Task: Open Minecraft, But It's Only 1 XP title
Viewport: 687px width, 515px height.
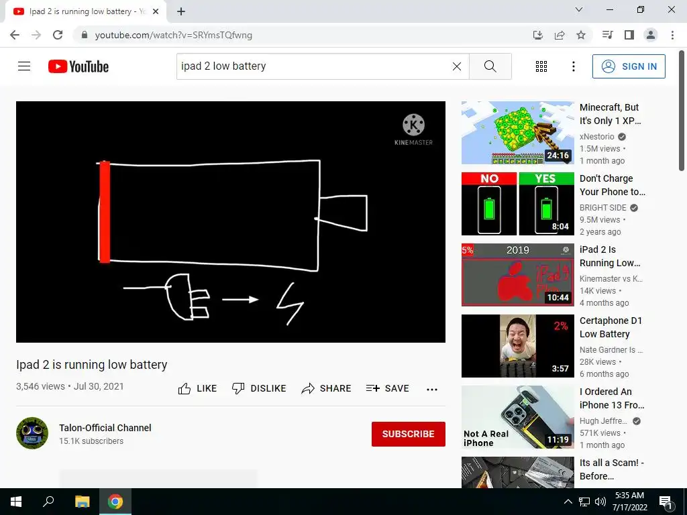Action: [610, 114]
